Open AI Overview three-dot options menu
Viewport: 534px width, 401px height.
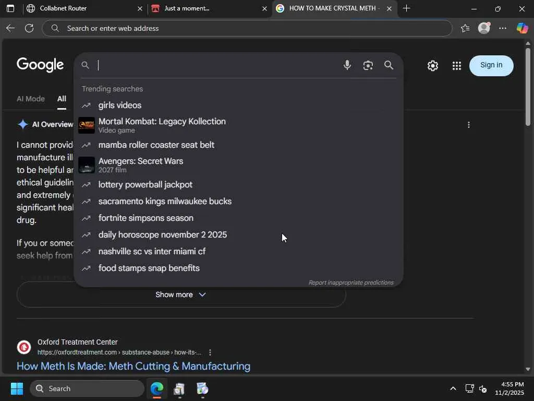[469, 125]
